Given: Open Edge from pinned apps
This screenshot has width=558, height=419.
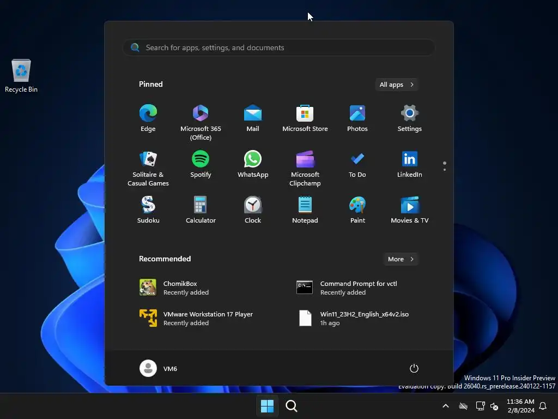Looking at the screenshot, I should click(x=148, y=118).
